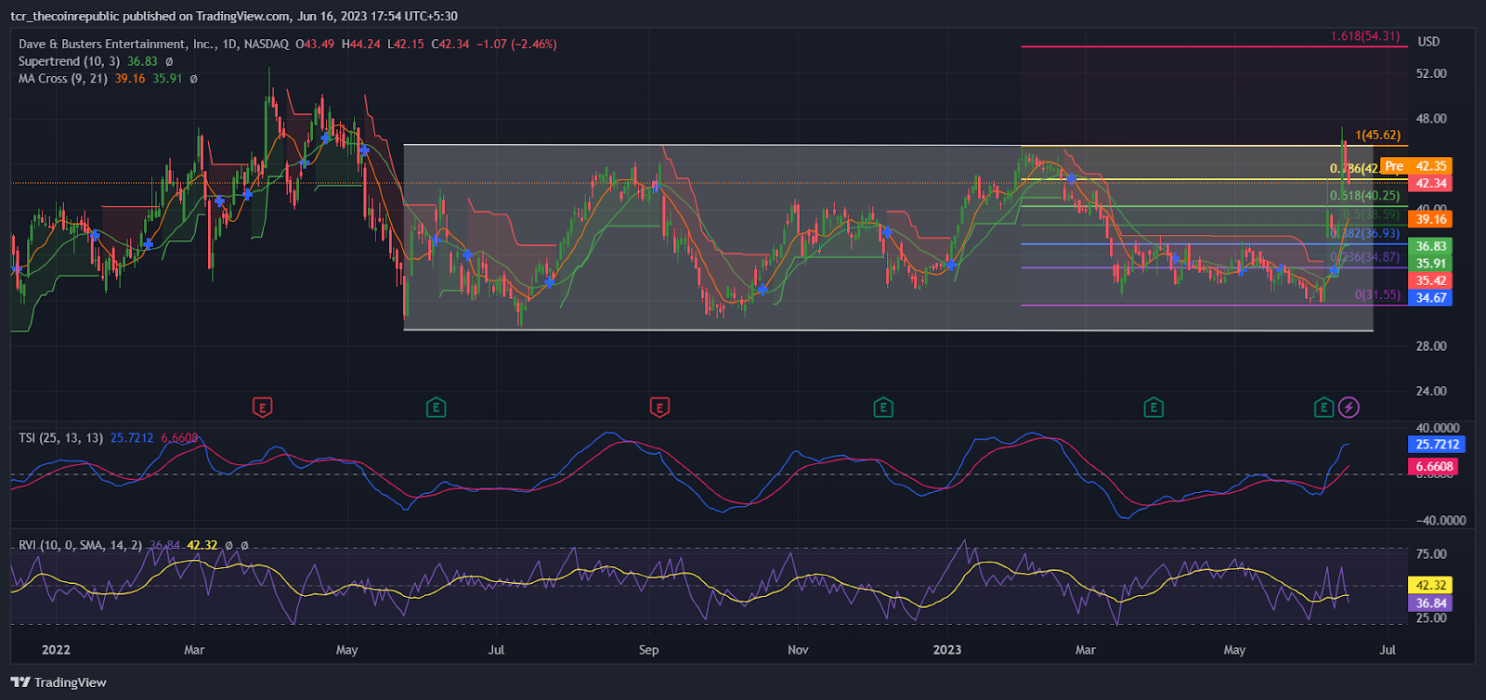Click the Nov time axis label
The height and width of the screenshot is (700, 1486).
pos(798,650)
